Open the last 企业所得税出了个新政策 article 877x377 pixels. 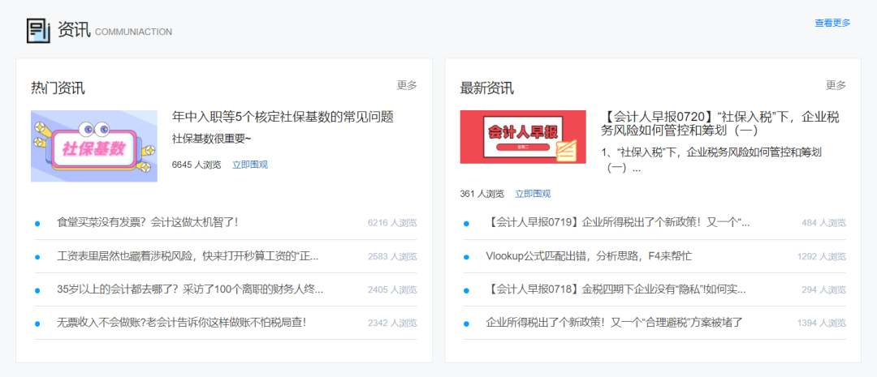coord(614,323)
